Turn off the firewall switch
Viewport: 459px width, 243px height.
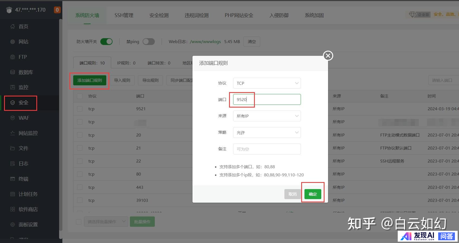(x=106, y=41)
